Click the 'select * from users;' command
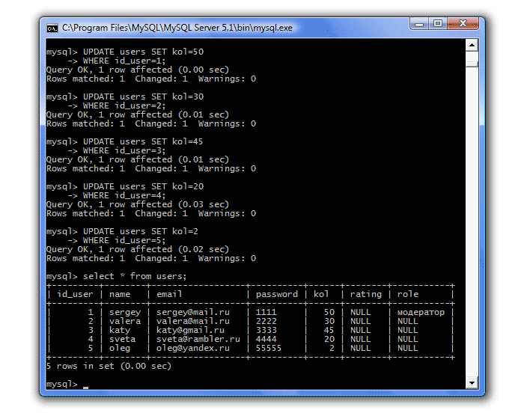 click(135, 276)
